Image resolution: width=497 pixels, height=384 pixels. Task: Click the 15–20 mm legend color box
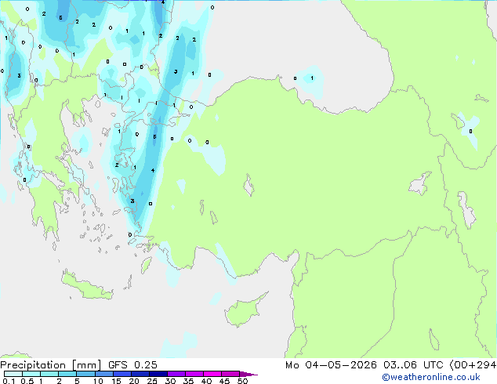(x=122, y=374)
